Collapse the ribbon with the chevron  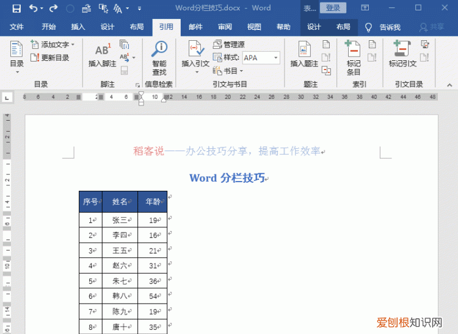click(449, 85)
